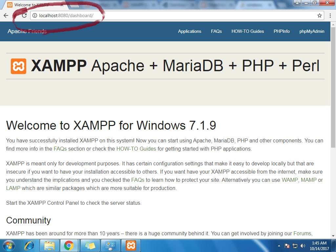Go back using the browser back arrow
Screen dimensions: 336x252
coord(6,15)
